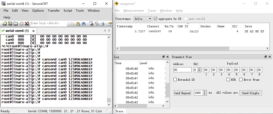
Task: Select 0x123 trace row
Action: [193, 32]
